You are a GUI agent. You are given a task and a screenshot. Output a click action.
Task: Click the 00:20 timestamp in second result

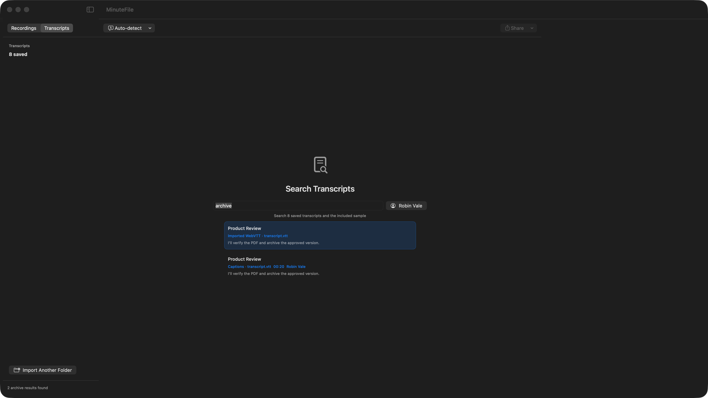tap(278, 266)
